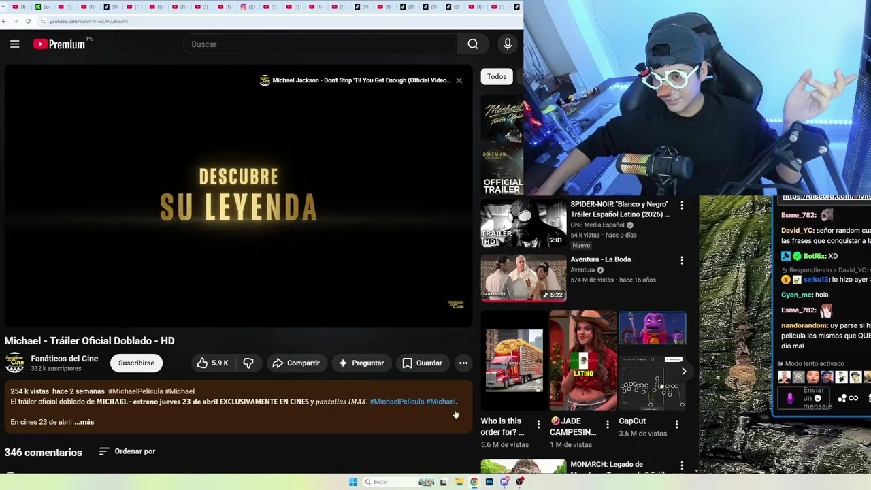Click browser back arrow

click(5, 21)
